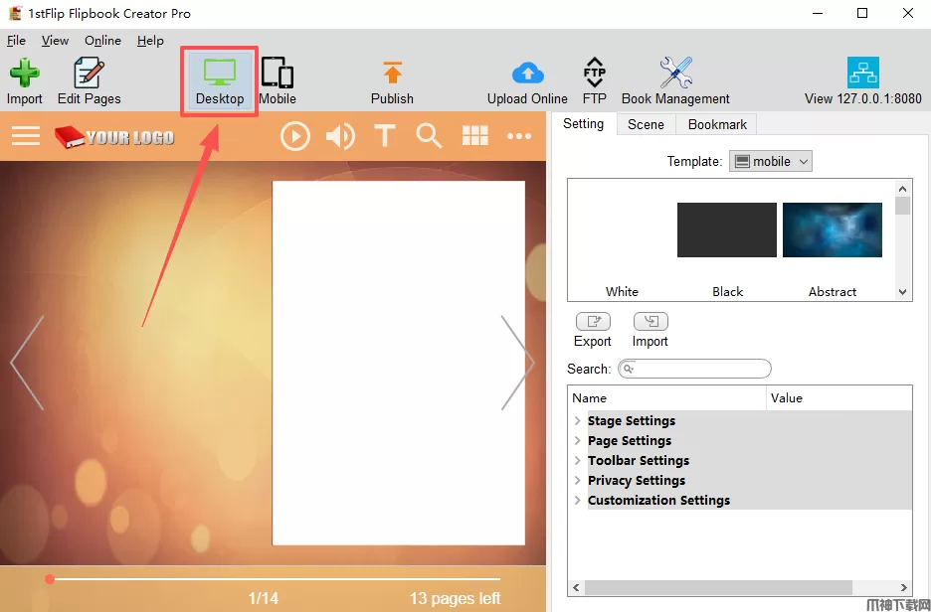This screenshot has height=612, width=931.
Task: Open the hamburger menu in flipbook
Action: (x=26, y=136)
